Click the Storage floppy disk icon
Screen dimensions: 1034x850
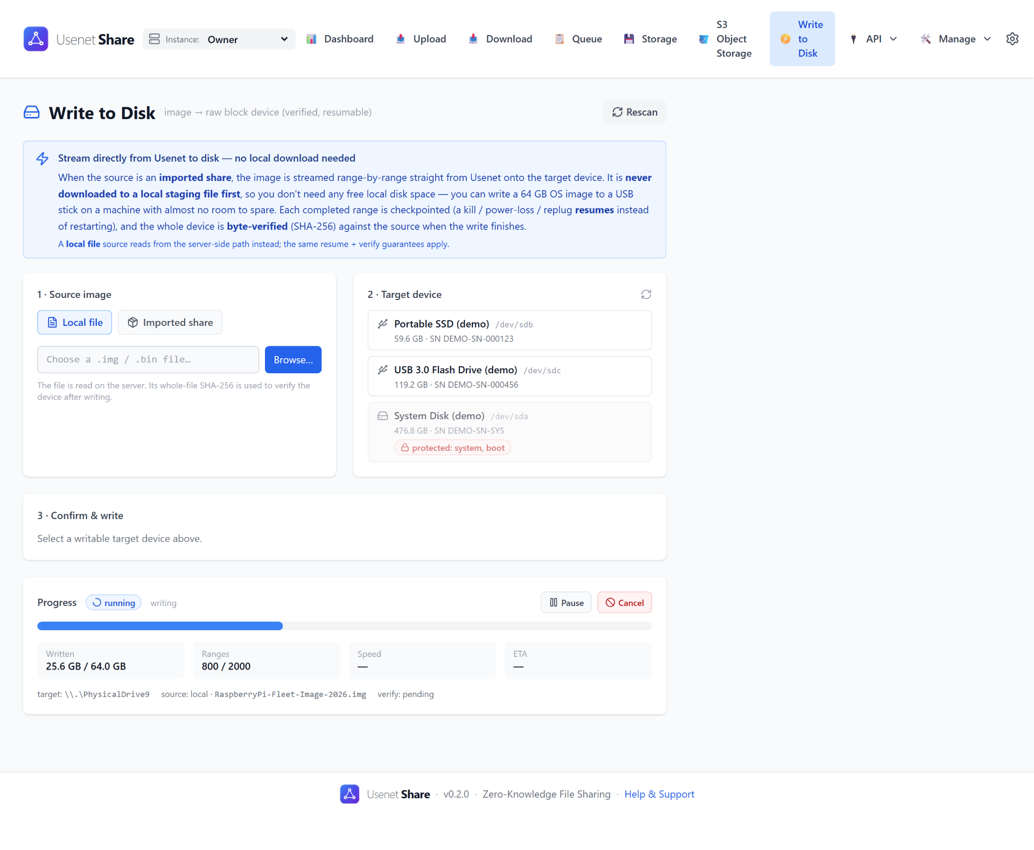click(629, 39)
